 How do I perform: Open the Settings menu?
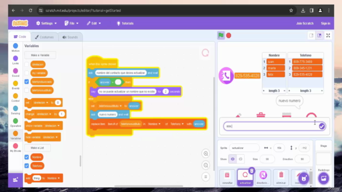click(46, 23)
